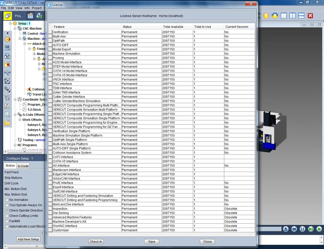Switch to the Motion tab
This screenshot has width=324, height=249.
pyautogui.click(x=10, y=166)
